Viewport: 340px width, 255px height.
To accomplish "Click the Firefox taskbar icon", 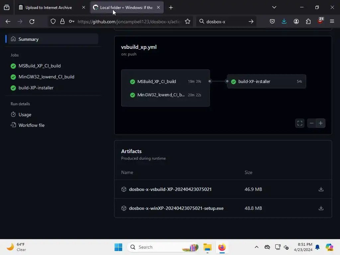I will [x=222, y=247].
